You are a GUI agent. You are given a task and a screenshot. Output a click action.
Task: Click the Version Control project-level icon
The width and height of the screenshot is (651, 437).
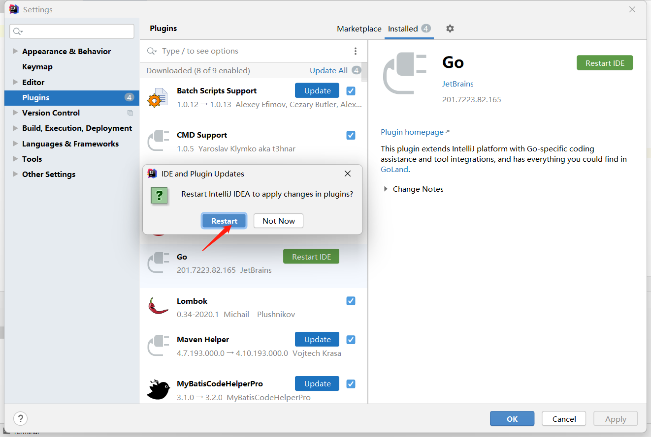(130, 113)
